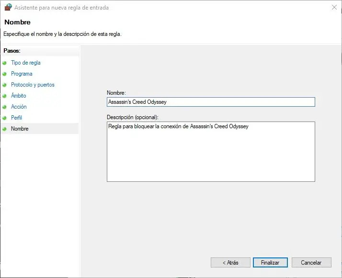Open the Tipo de regla step
This screenshot has width=342, height=278.
(25, 63)
